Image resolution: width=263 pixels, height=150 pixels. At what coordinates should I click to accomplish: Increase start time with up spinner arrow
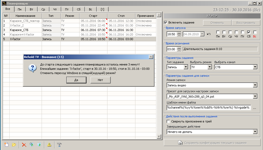pos(179,33)
